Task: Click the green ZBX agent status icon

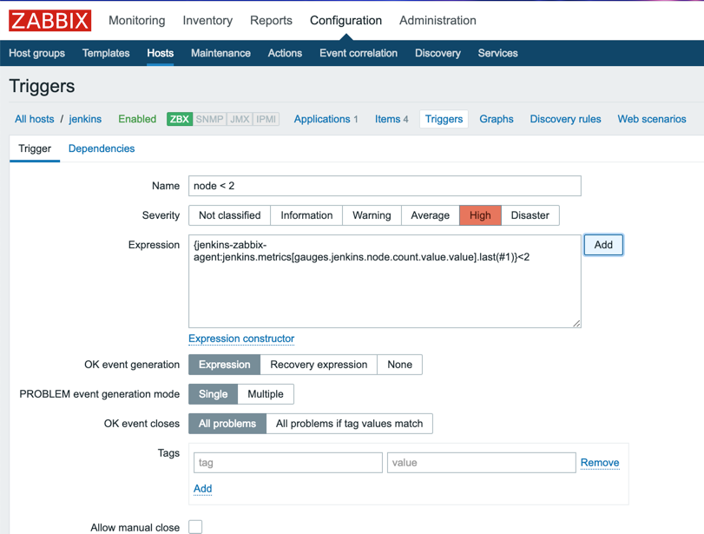Action: click(x=179, y=118)
